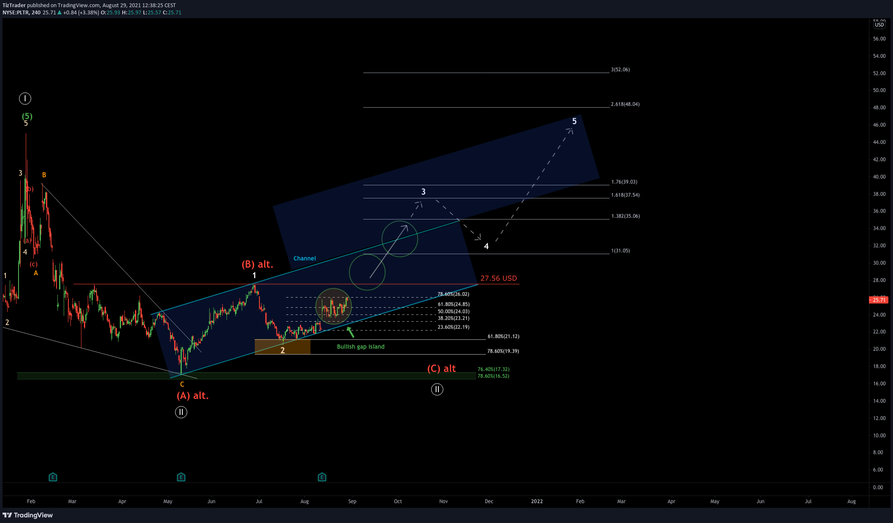Click the February earnings E marker
Image resolution: width=893 pixels, height=523 pixels.
pyautogui.click(x=53, y=477)
